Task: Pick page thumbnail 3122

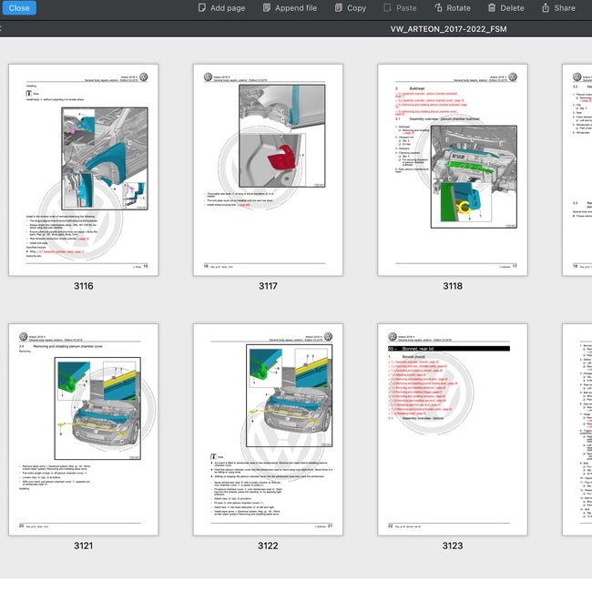Action: [268, 429]
